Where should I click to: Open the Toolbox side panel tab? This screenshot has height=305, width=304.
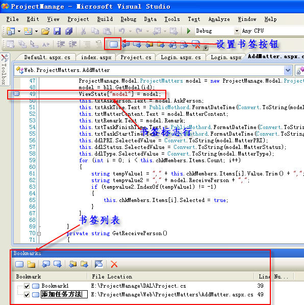coord(4,69)
